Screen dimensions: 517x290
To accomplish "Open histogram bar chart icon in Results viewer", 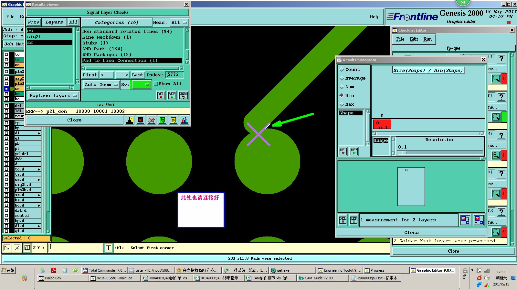I will point(185,120).
